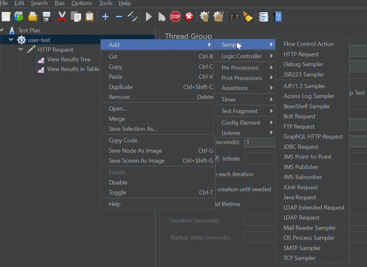
Task: Select Debug Sampler option
Action: [x=312, y=64]
